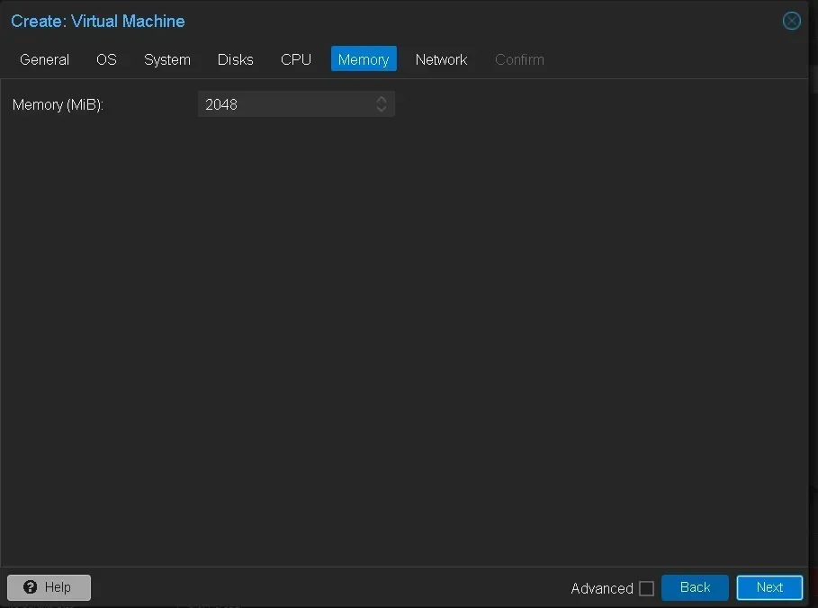Go back with the Back button

[695, 587]
